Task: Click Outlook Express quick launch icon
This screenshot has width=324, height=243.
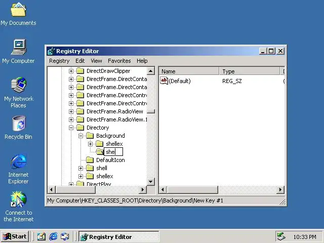Action: 65,236
